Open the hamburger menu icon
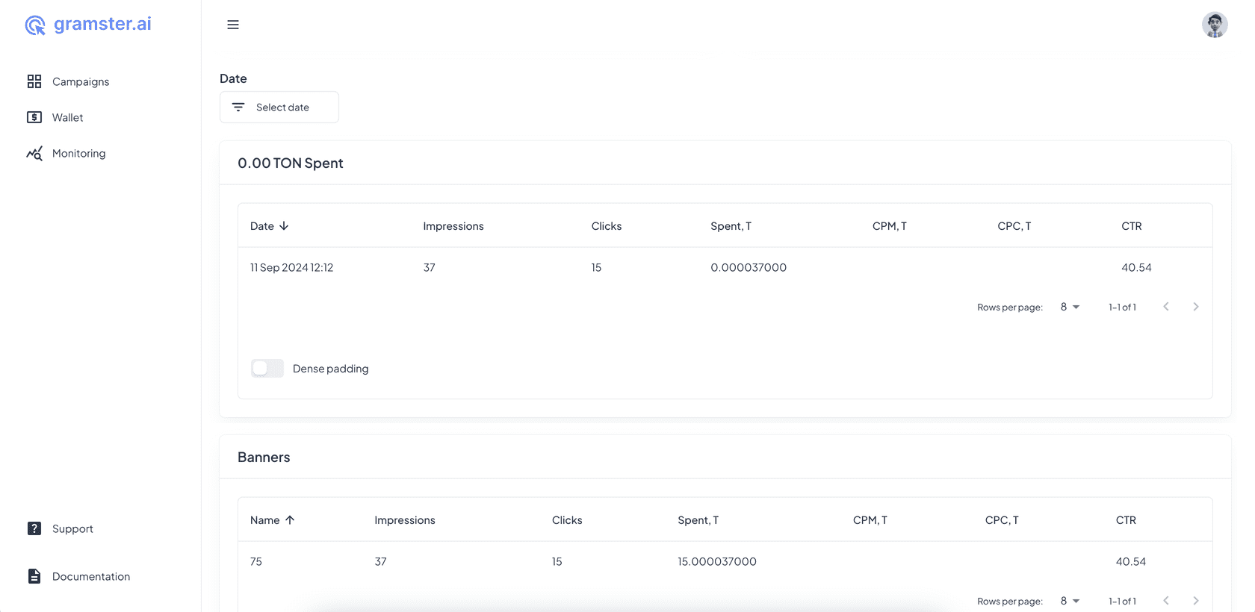Image resolution: width=1255 pixels, height=612 pixels. (x=233, y=25)
